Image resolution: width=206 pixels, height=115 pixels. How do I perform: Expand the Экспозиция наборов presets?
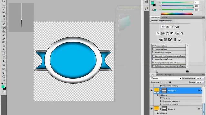coord(153,52)
